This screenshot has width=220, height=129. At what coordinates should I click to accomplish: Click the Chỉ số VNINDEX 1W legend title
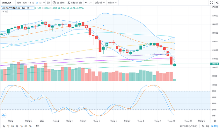coord(13,8)
